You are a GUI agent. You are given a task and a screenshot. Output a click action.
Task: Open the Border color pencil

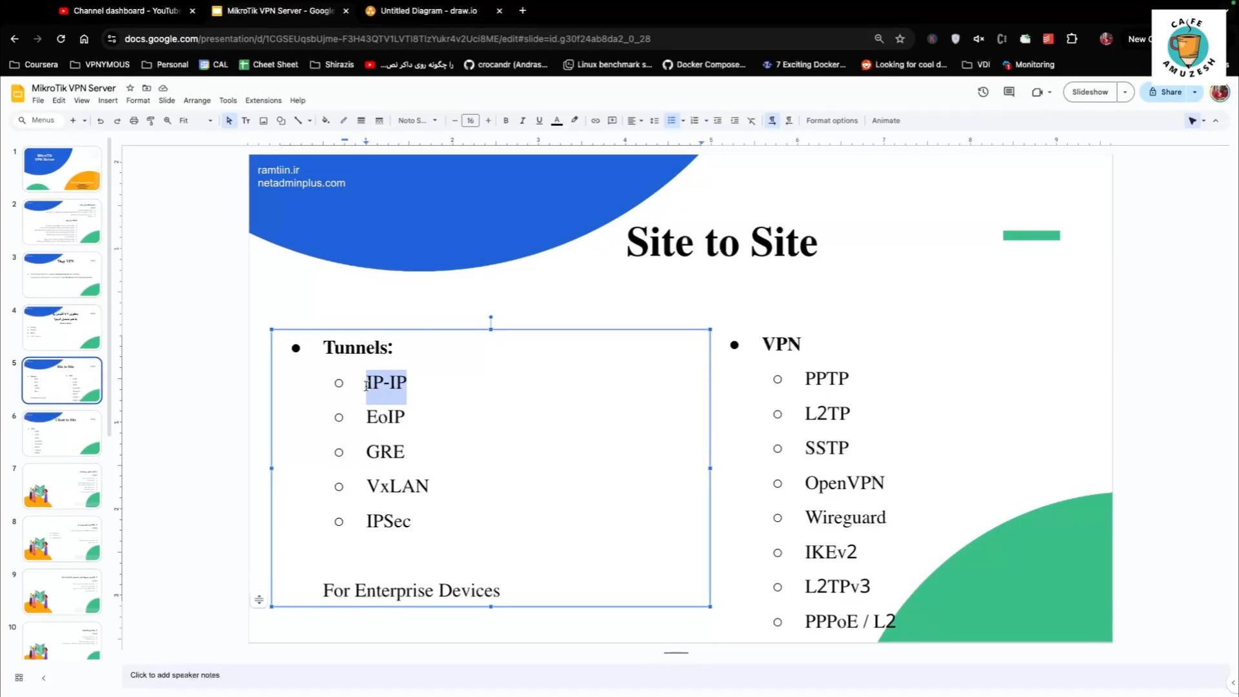click(343, 121)
